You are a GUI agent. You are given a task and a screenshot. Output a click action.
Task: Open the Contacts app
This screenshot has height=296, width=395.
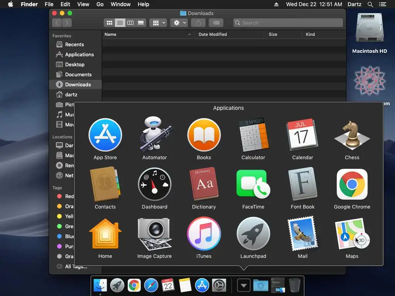click(x=105, y=184)
